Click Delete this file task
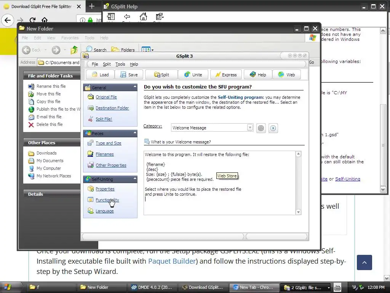390x293 pixels. [50, 124]
